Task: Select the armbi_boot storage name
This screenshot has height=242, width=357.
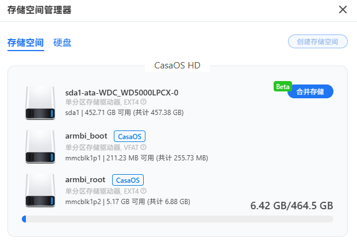Action: tap(86, 136)
